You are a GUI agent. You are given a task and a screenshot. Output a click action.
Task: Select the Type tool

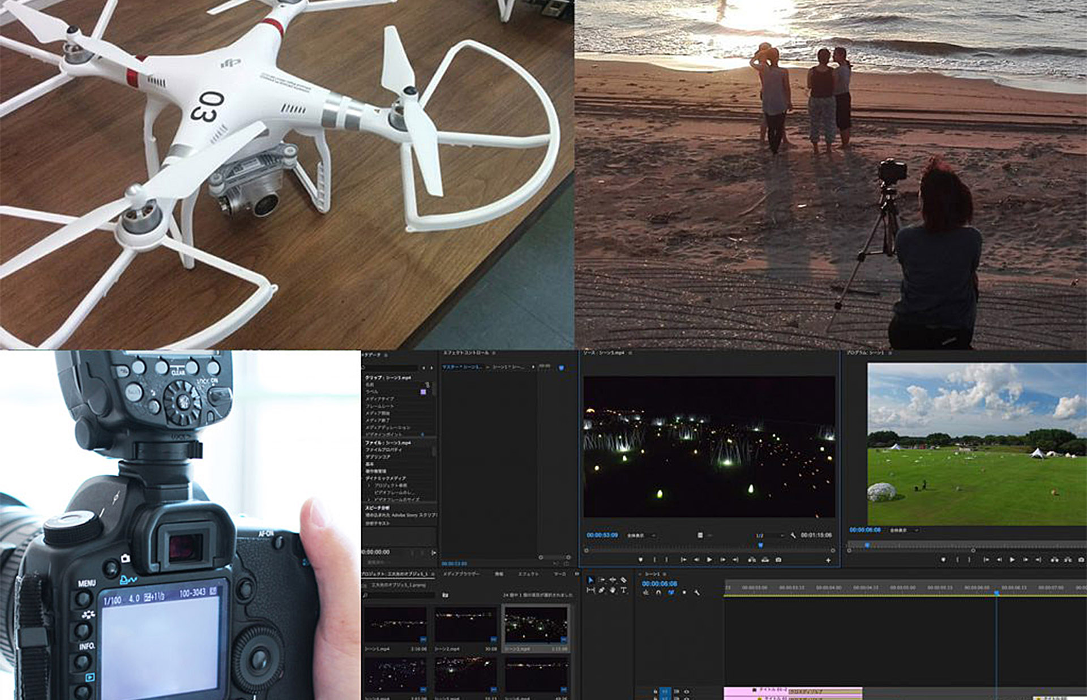(x=623, y=590)
